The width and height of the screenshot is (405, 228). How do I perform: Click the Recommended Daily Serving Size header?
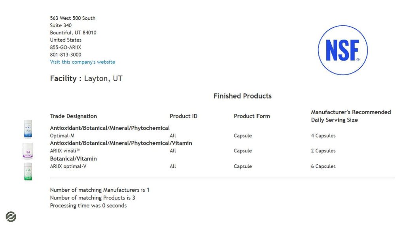point(351,116)
